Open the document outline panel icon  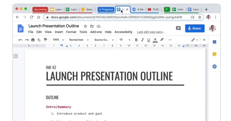click(x=16, y=56)
